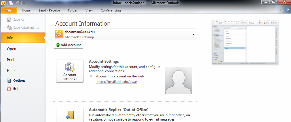Click the Undo icon in quick access toolbar
Screen dimensions: 291x122
click(x=17, y=3)
